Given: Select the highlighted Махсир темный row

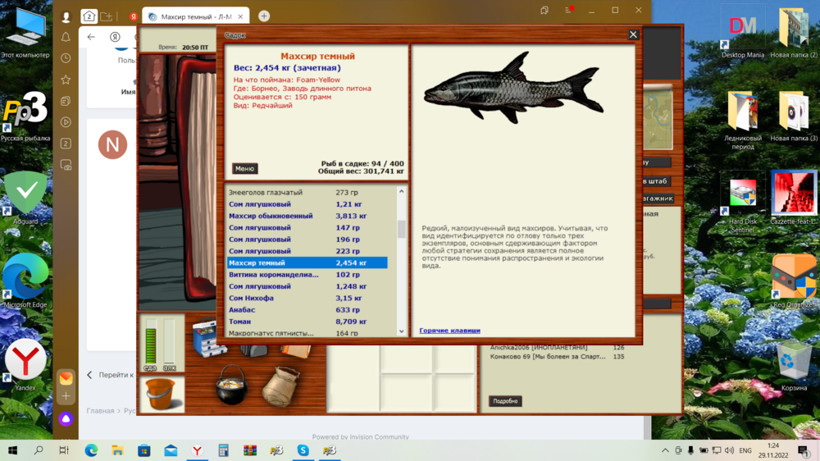Looking at the screenshot, I should pyautogui.click(x=307, y=262).
